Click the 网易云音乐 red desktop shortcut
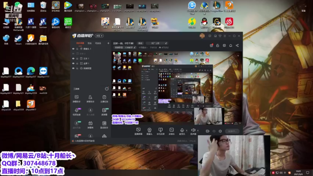Screen dimensions: 313x176 click(x=229, y=23)
